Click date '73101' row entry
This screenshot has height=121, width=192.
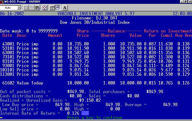(x=8, y=57)
